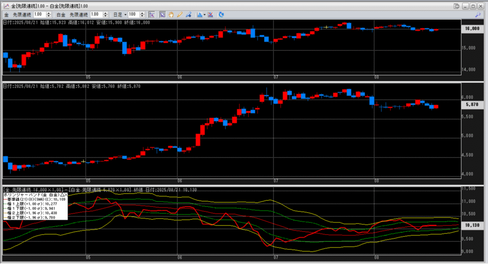Click the red 基準線 legend line swatch
Viewport: 488px width, 264px height.
6,200
